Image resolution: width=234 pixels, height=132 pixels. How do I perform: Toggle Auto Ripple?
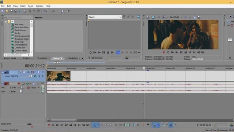163,125
